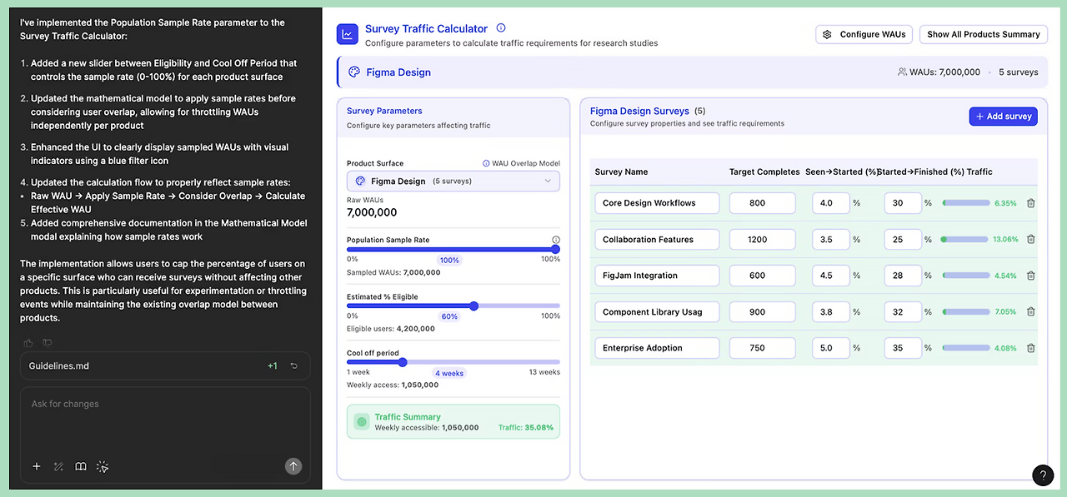The image size is (1067, 497).
Task: Click the palette icon in Figma Design banner
Action: pos(354,72)
